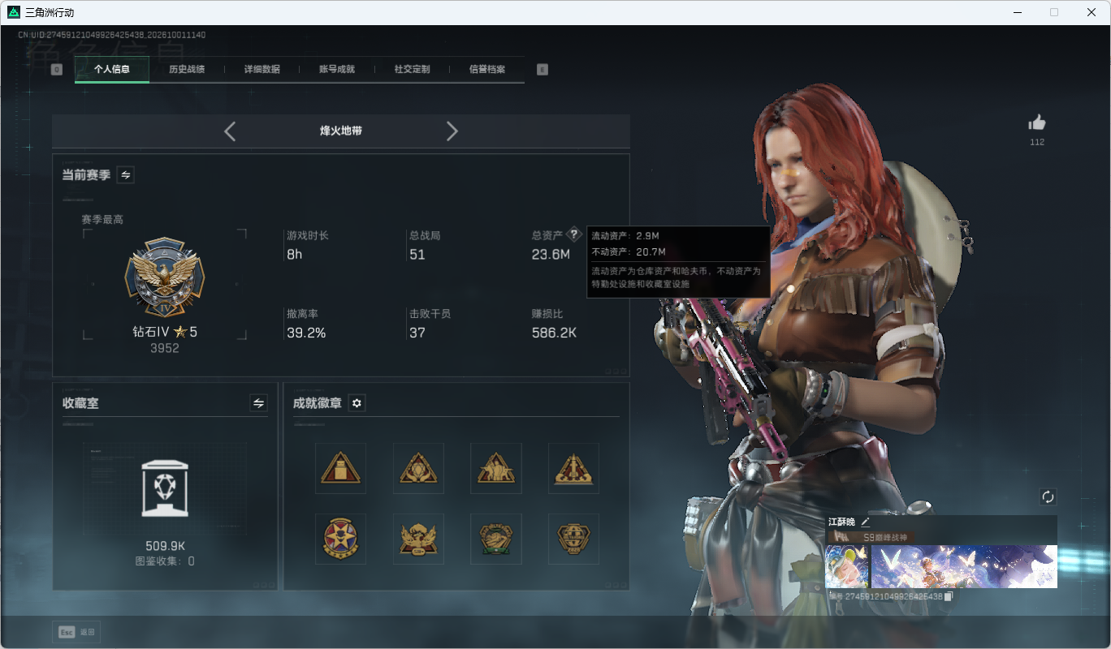Image resolution: width=1111 pixels, height=649 pixels.
Task: Click the thumbs-up like icon
Action: (1037, 122)
